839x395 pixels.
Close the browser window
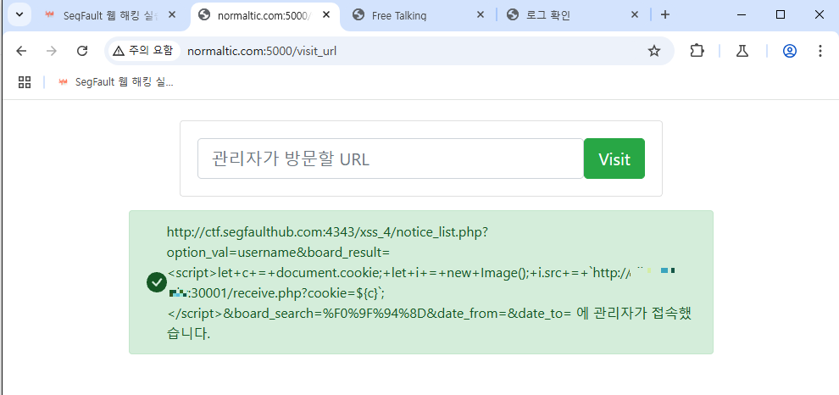tap(820, 15)
